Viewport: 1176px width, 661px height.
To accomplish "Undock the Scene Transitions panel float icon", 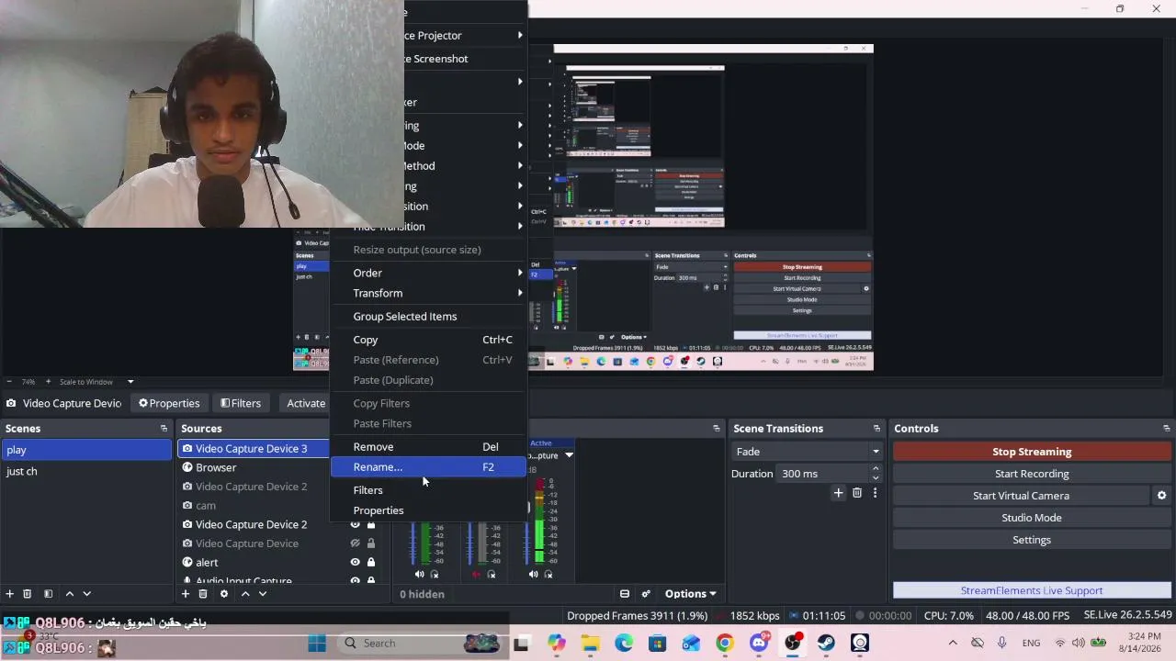I will pyautogui.click(x=876, y=429).
